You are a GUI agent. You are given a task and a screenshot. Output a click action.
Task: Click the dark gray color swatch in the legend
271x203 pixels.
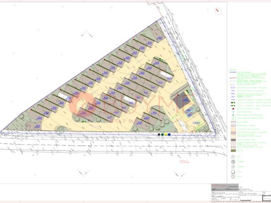click(233, 140)
